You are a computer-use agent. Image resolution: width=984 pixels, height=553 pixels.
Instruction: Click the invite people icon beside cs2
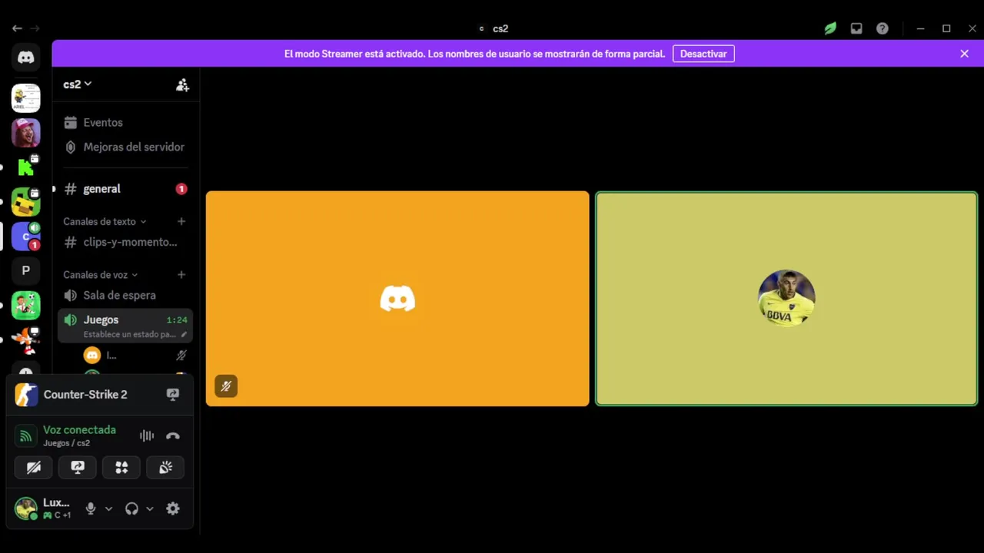(182, 84)
